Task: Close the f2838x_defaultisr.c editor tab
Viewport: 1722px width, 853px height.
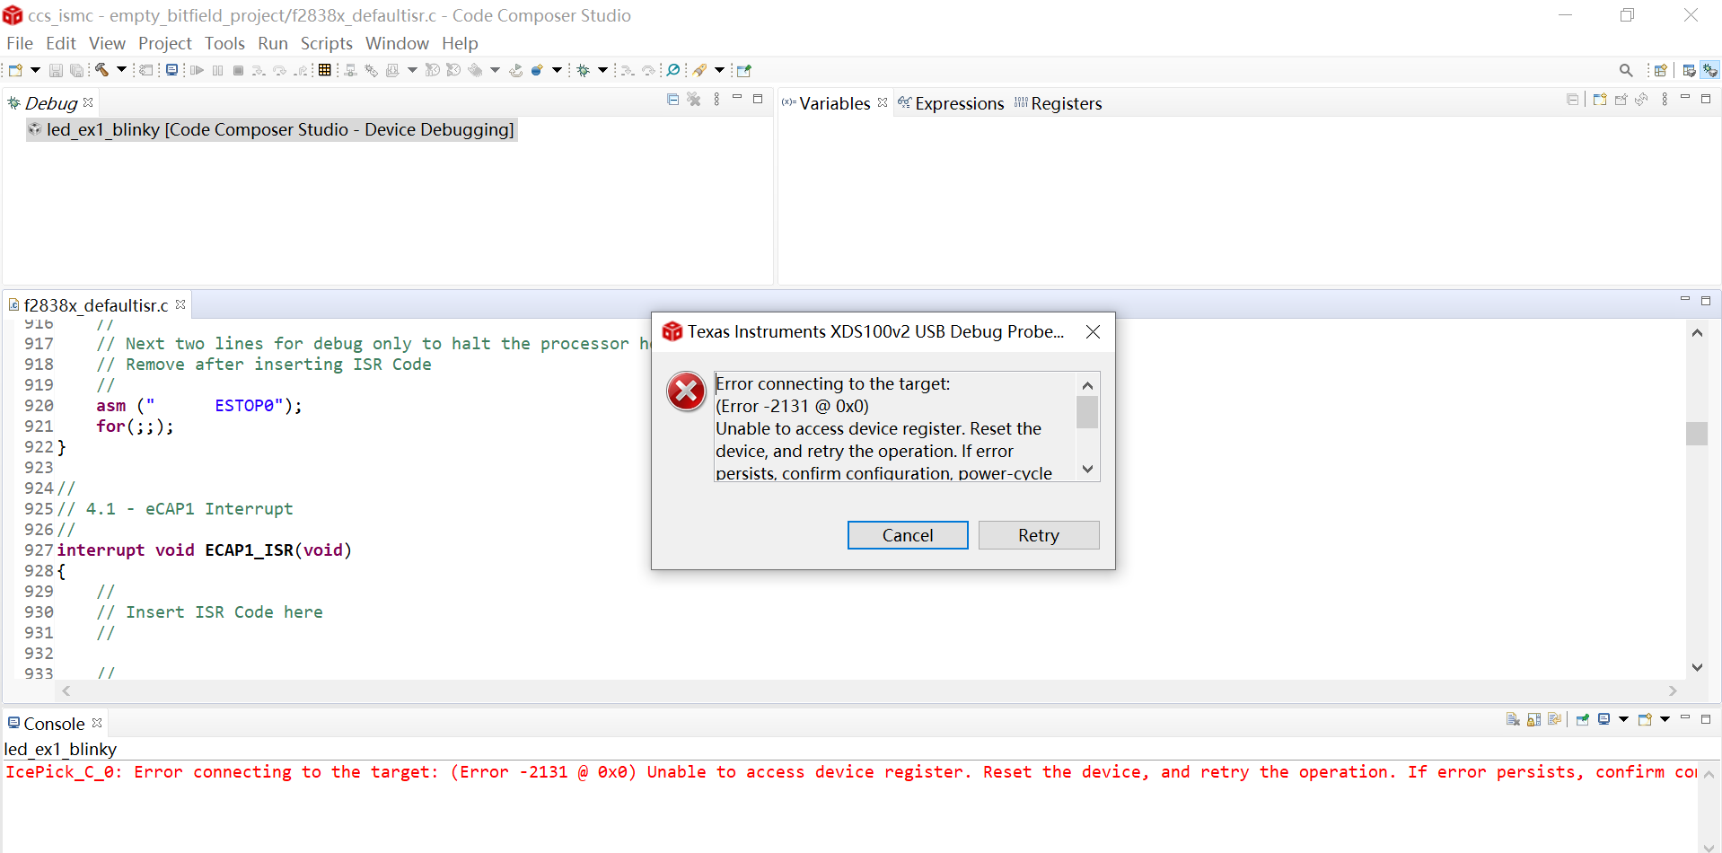Action: click(x=180, y=304)
